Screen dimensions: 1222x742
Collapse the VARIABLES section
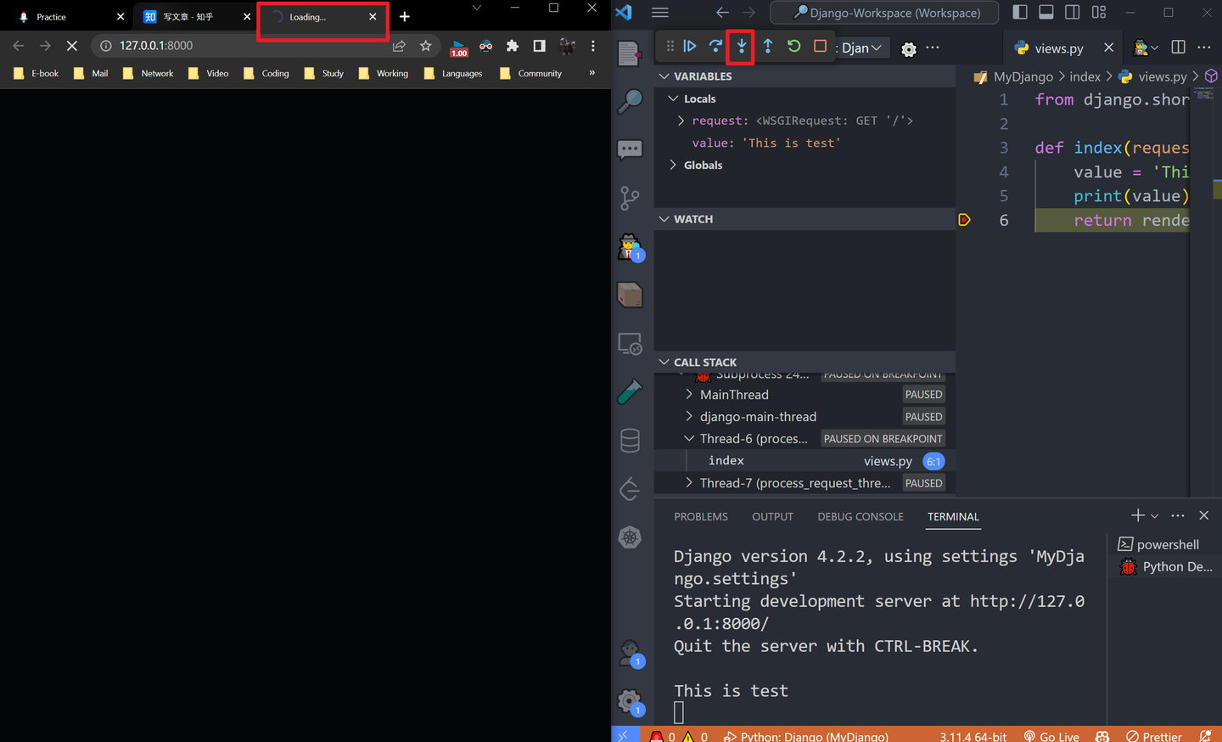pos(665,76)
